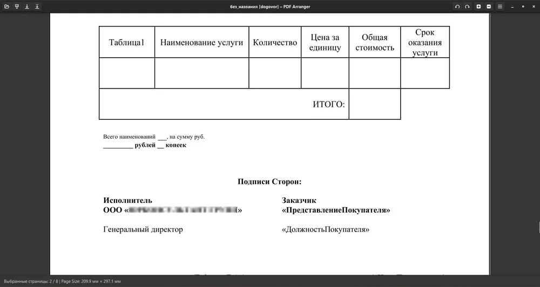Maximize the PDF Arranger window
The image size is (540, 287).
tap(523, 6)
